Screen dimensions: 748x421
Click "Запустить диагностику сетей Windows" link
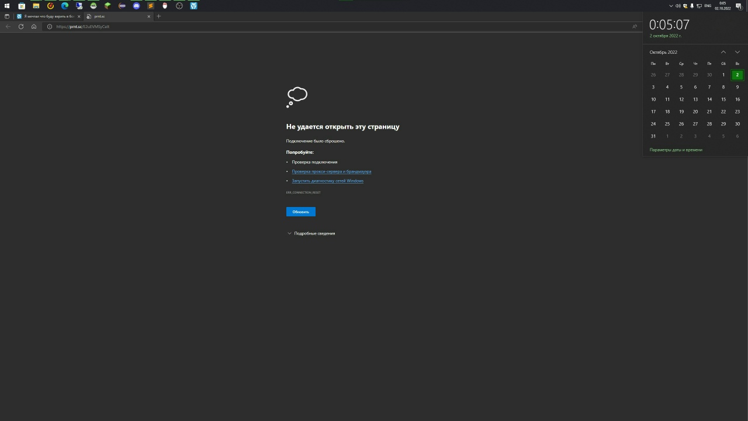(x=327, y=181)
